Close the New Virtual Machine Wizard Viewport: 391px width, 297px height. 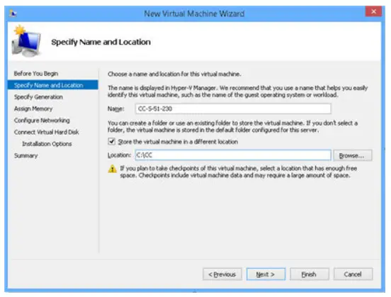tap(373, 11)
